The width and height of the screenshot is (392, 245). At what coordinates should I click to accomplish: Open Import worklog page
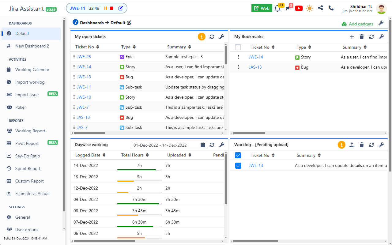pyautogui.click(x=31, y=82)
